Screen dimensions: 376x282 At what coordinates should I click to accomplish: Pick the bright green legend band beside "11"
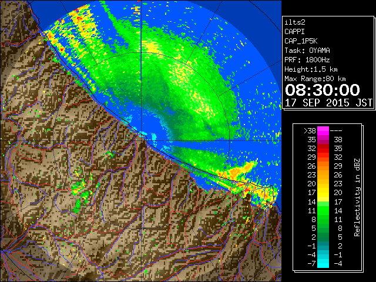pyautogui.click(x=323, y=210)
